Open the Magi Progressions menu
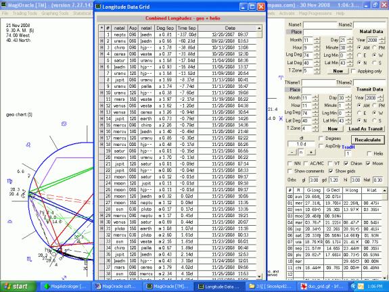This screenshot has width=389, height=292. (315, 14)
